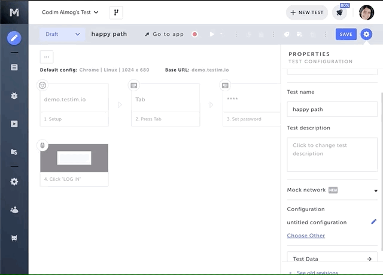Click the pencil editor icon in sidebar
The height and width of the screenshot is (275, 383).
tap(14, 38)
